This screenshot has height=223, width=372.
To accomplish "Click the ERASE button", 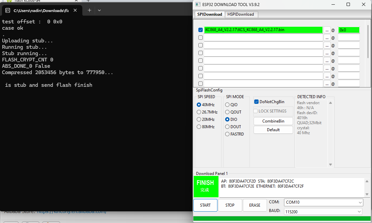I will 255,205.
